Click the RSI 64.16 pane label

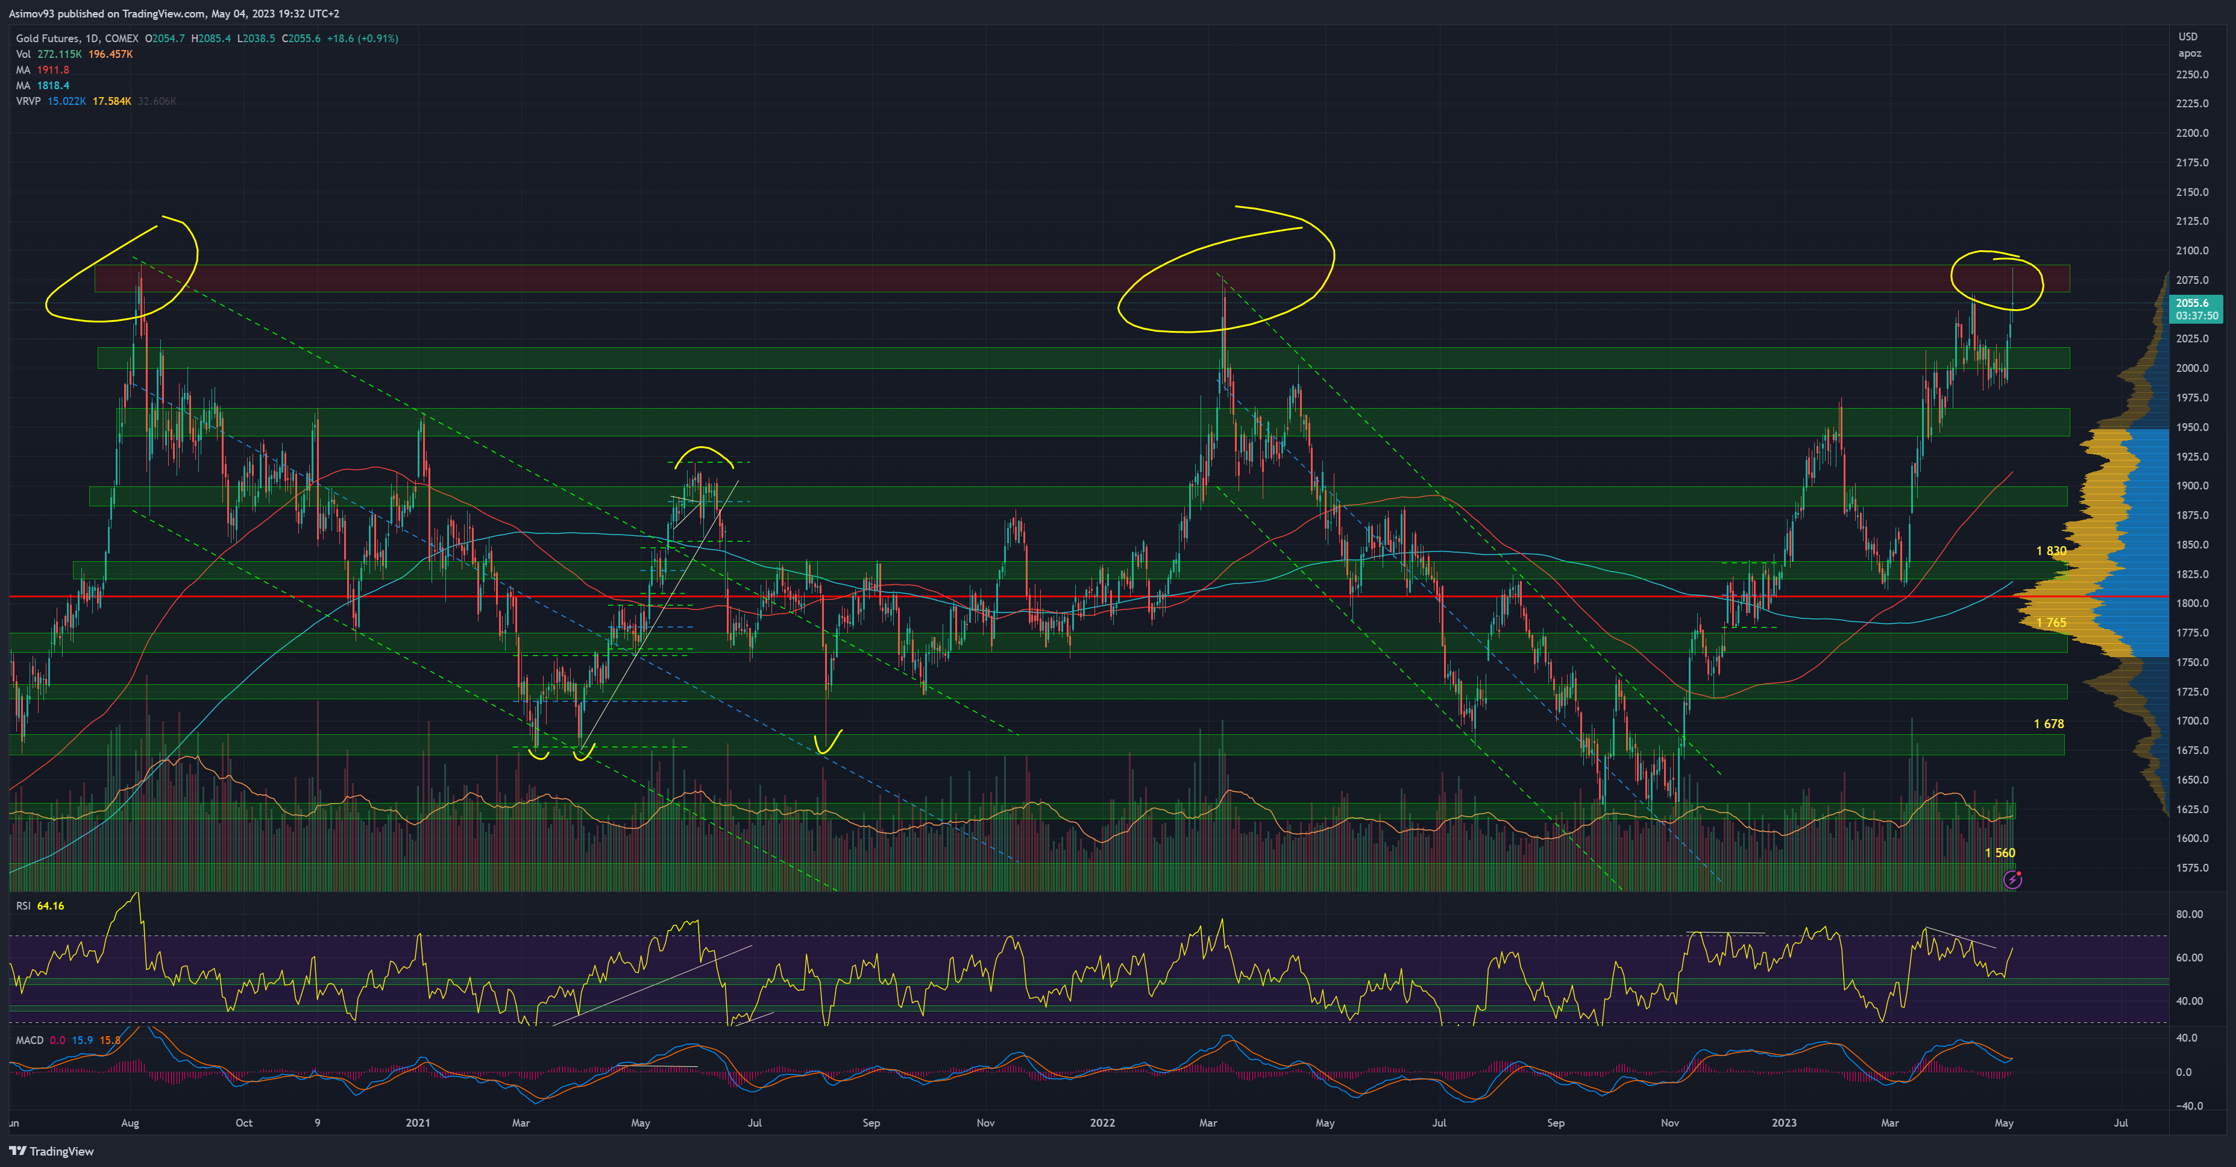[39, 905]
